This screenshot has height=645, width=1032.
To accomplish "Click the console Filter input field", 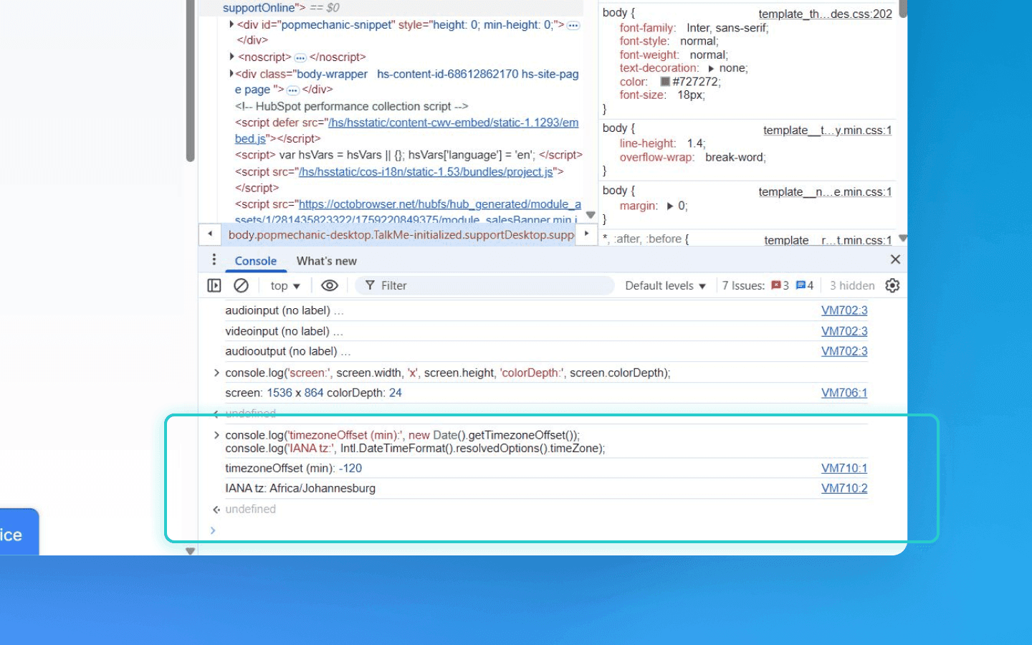I will coord(484,285).
